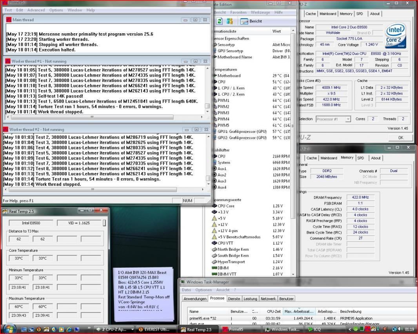Viewport: 418px width, 334px height.
Task: Click the sticky note on the desktop
Action: pos(143,294)
